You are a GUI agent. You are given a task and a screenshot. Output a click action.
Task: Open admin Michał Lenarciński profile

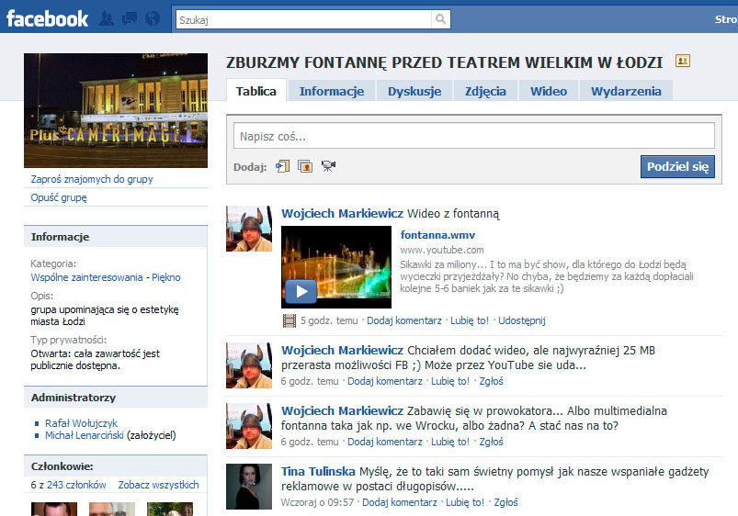pyautogui.click(x=85, y=435)
